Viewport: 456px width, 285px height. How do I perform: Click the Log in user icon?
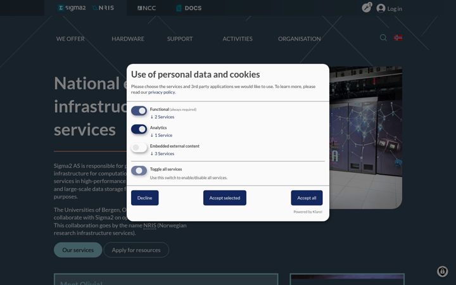click(381, 8)
